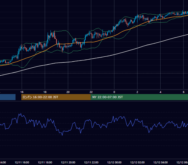
Task: Click the ロンドン 16:00-22:00 JST session bar
Action: (56, 97)
